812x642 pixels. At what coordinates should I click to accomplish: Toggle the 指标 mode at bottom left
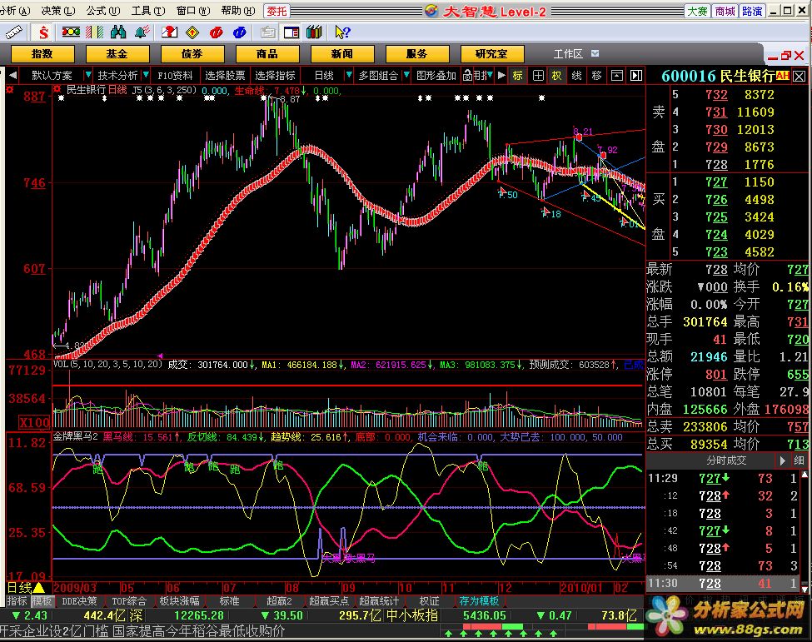coord(17,601)
